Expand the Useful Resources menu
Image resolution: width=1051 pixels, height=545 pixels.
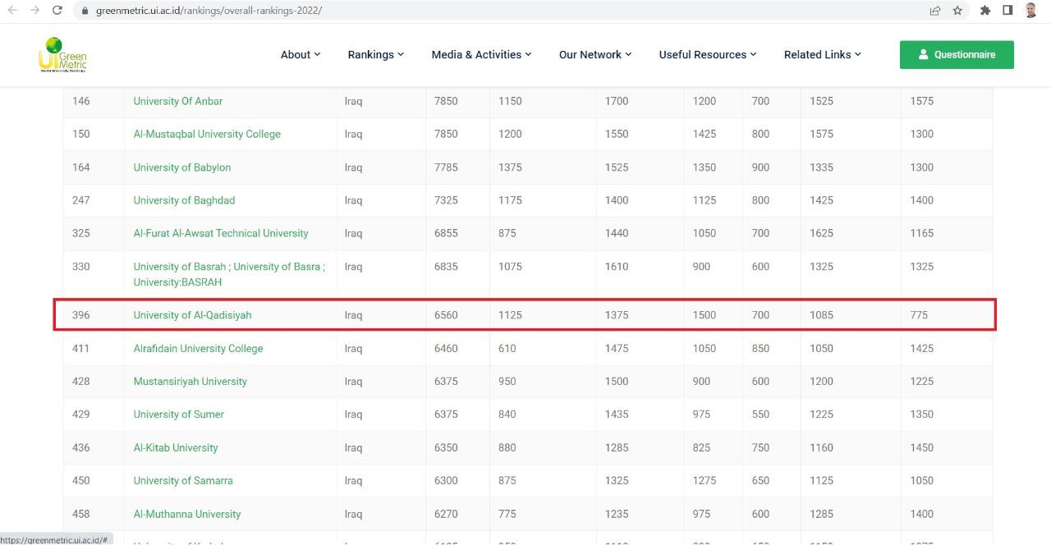(x=708, y=54)
